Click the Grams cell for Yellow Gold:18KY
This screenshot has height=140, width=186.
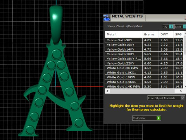[x=150, y=54]
